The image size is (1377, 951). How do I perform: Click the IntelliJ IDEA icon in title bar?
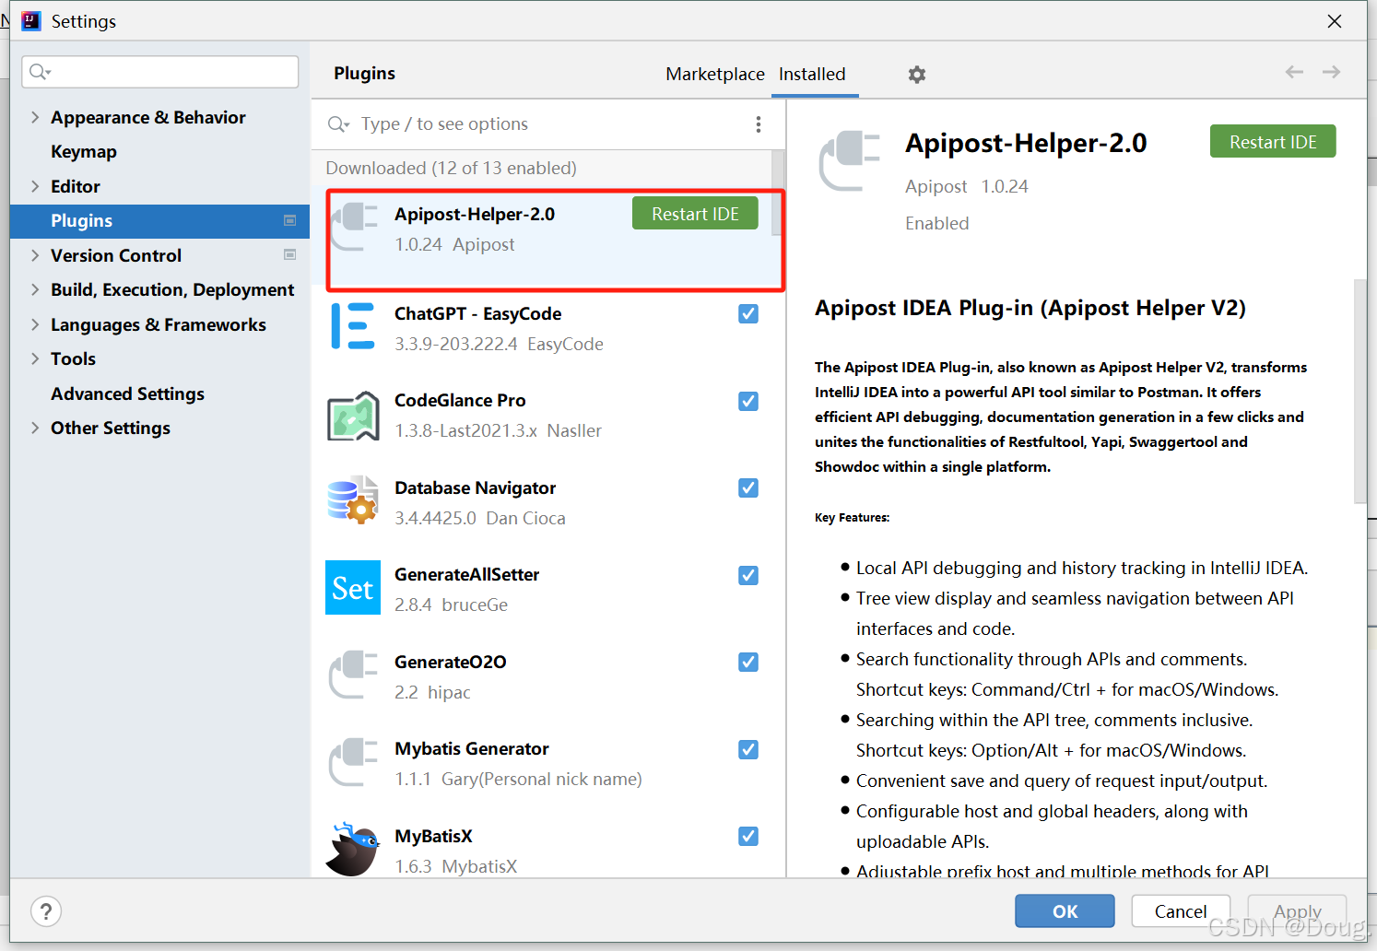(x=31, y=20)
